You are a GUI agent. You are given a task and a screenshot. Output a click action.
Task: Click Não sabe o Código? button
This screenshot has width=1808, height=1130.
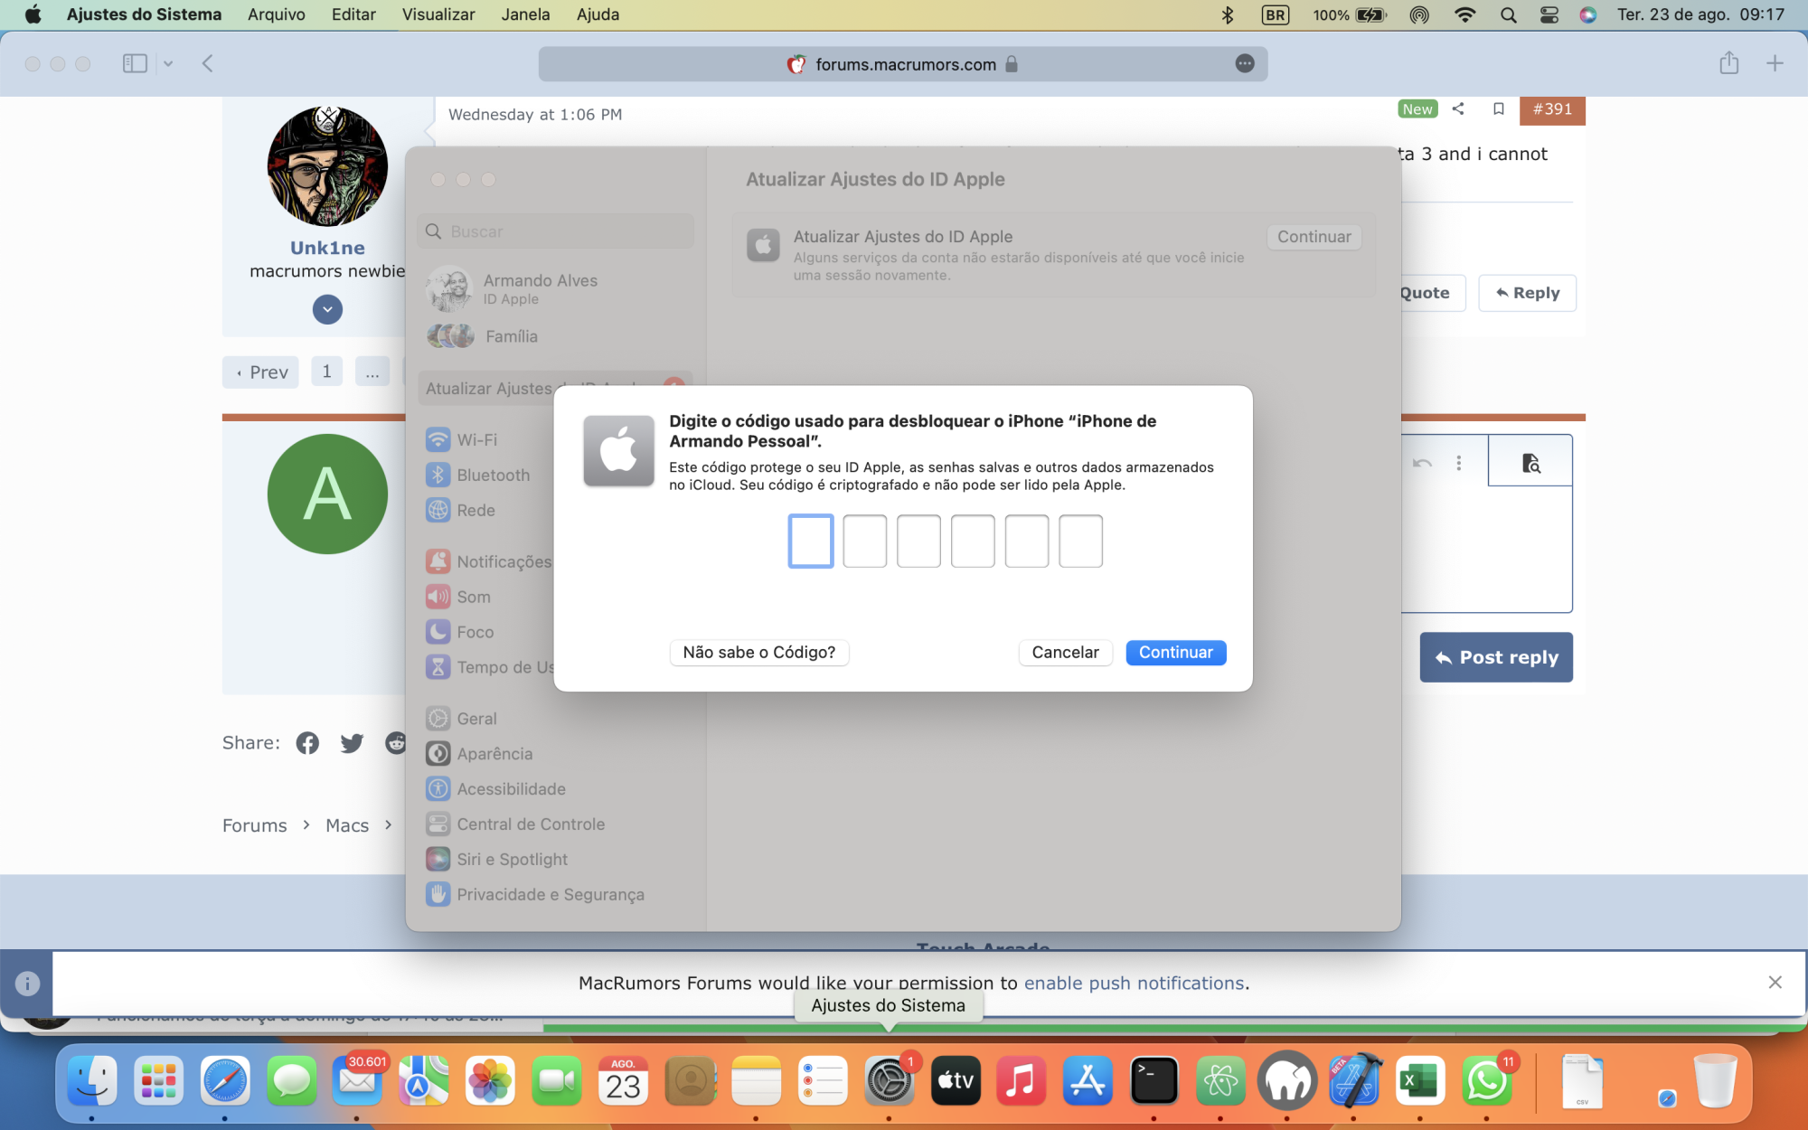coord(758,652)
